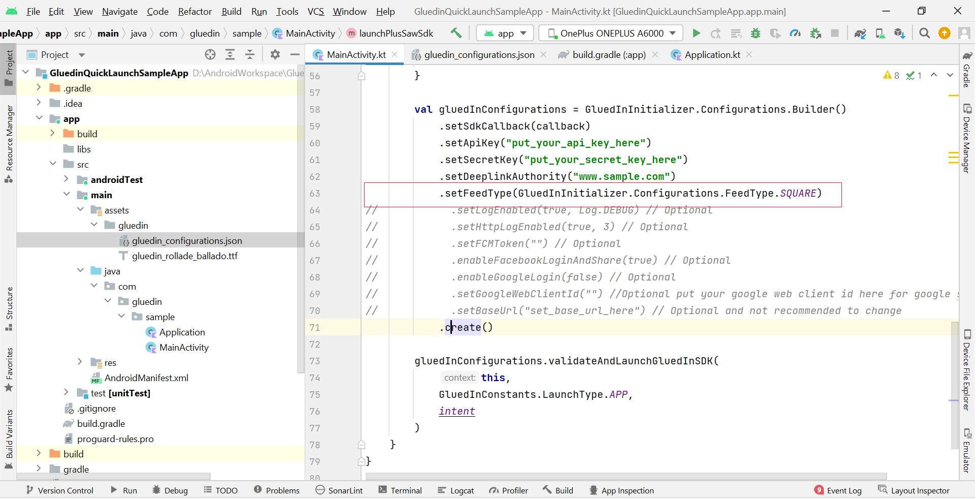Click Collapse All icon in Project panel
The image size is (978, 499).
click(x=250, y=54)
